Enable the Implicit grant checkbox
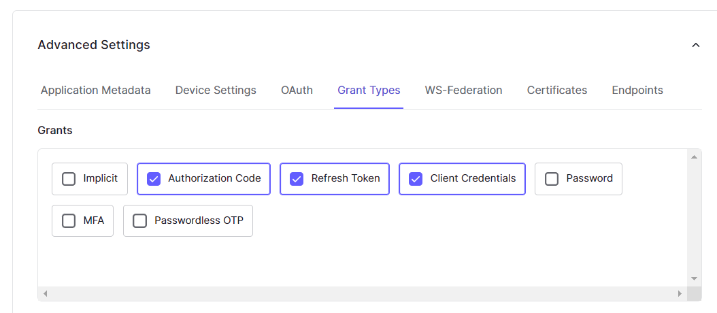 point(69,179)
